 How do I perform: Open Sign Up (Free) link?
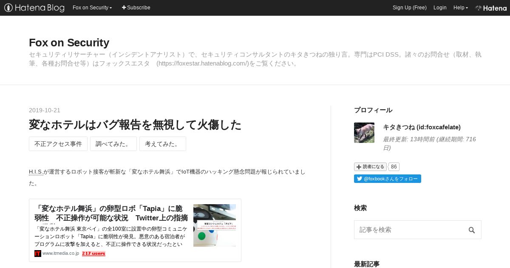click(x=409, y=8)
